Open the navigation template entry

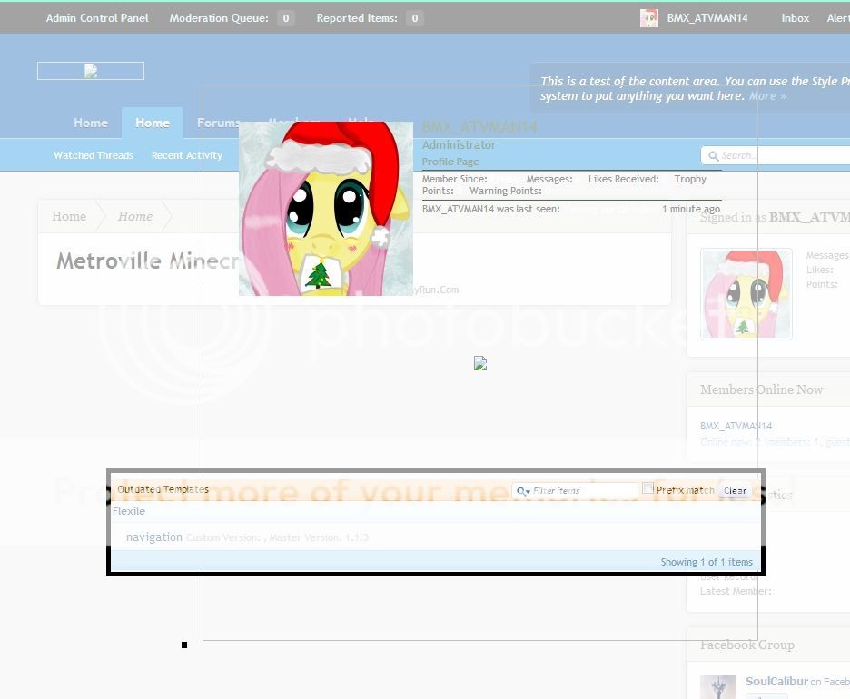pyautogui.click(x=154, y=537)
